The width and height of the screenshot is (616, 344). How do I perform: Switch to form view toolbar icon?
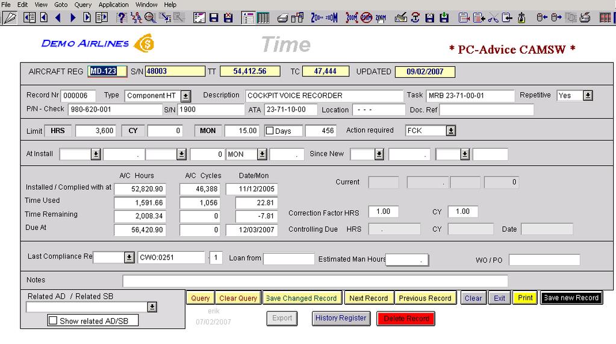248,17
